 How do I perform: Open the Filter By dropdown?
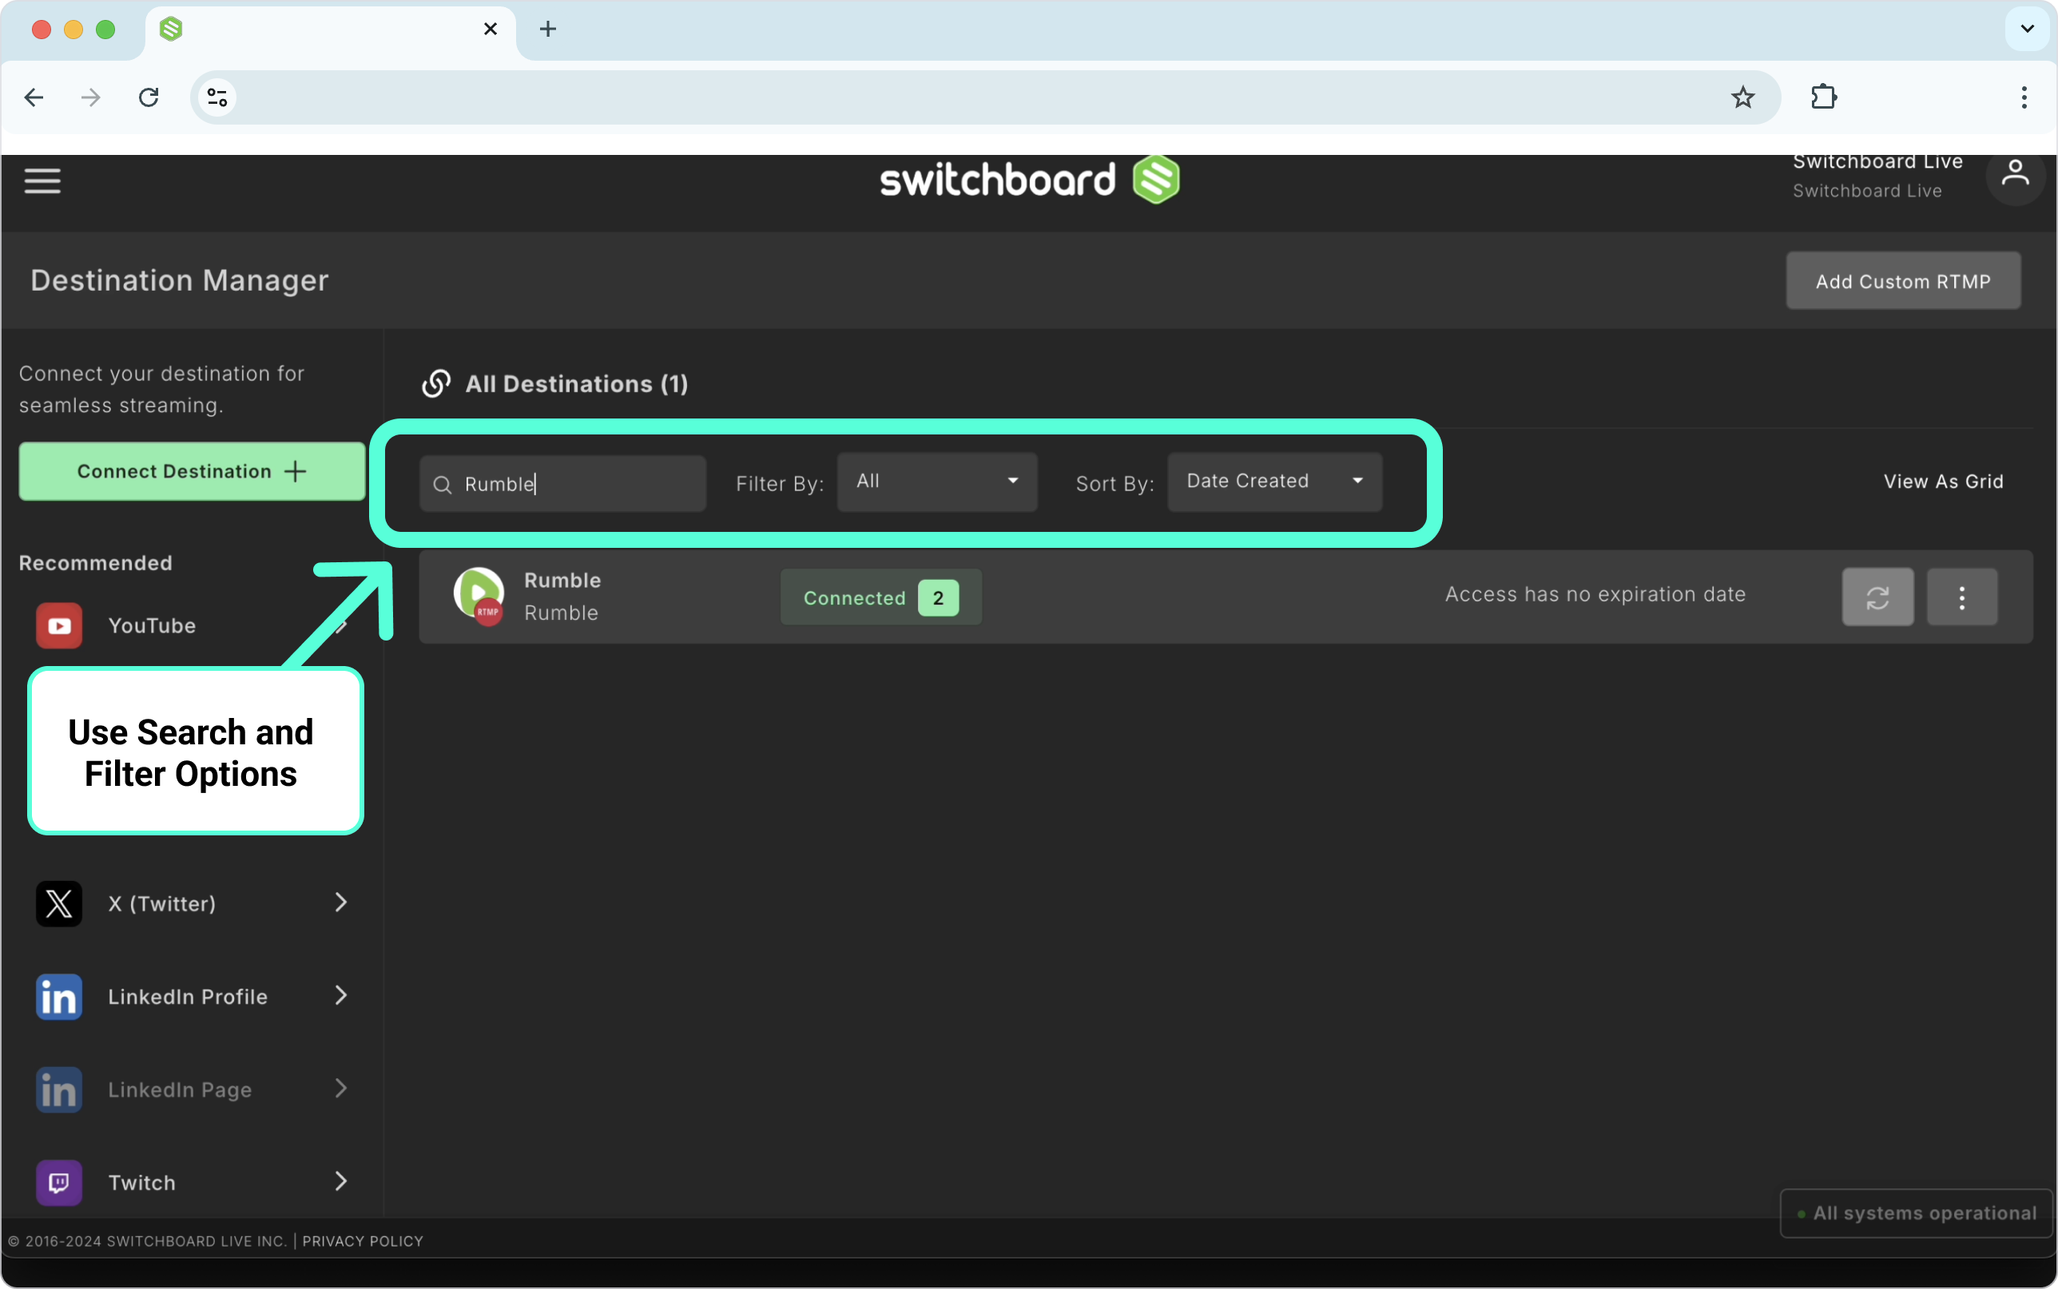(x=937, y=482)
